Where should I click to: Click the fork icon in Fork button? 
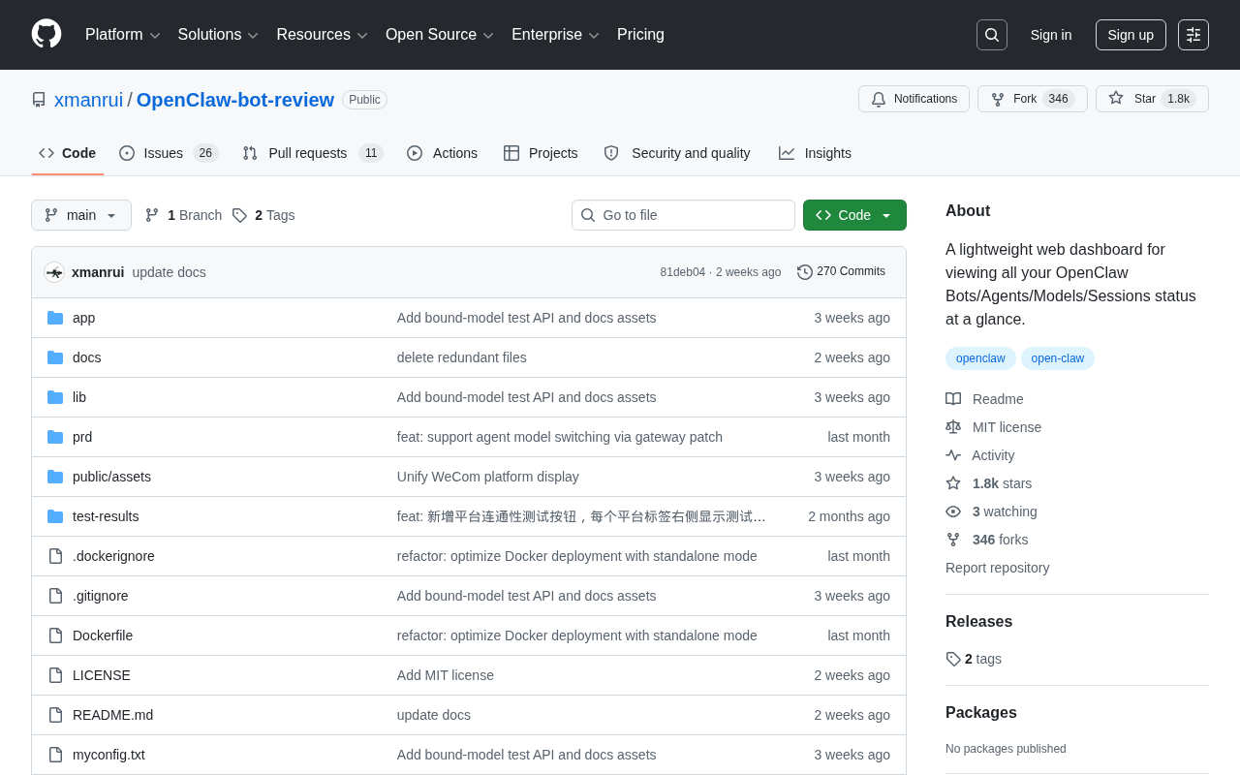tap(998, 99)
